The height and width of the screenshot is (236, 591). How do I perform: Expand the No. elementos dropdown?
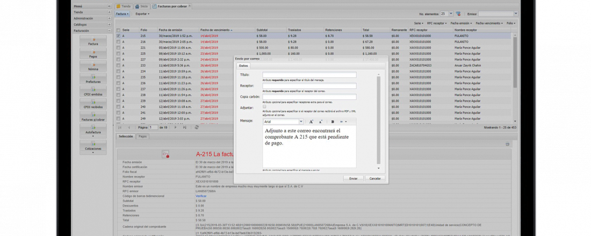click(x=450, y=13)
